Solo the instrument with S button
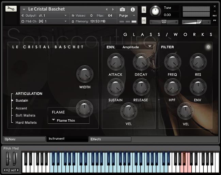Viewport: 221px width, 175px height. click(x=144, y=10)
